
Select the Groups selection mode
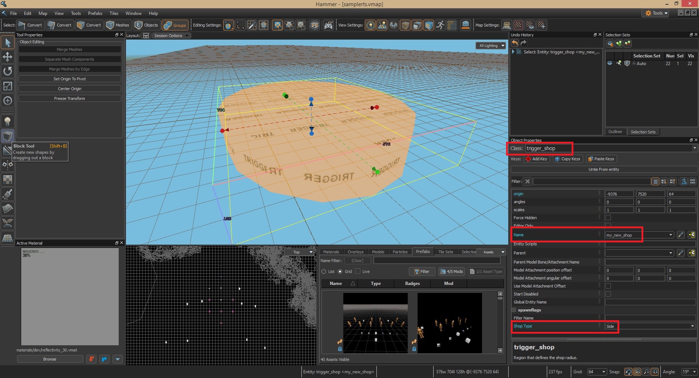175,25
